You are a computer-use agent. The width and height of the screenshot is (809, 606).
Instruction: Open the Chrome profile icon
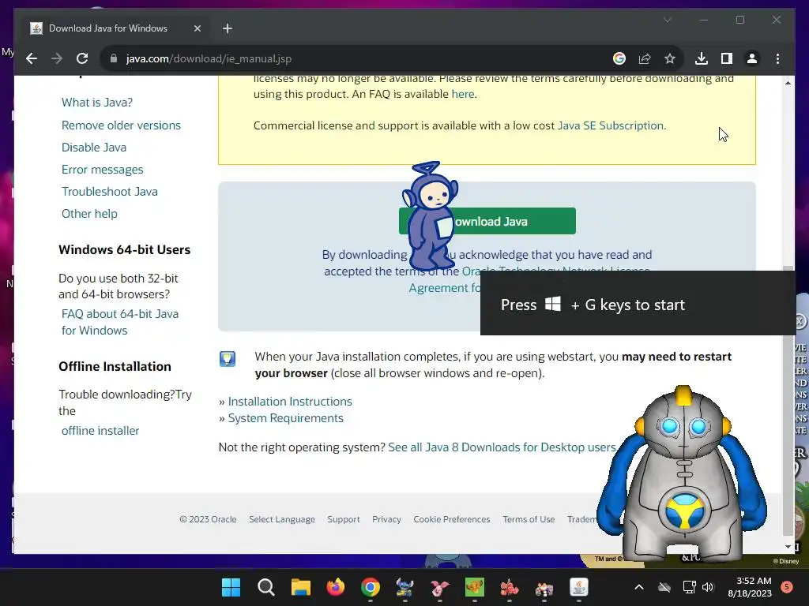pos(752,58)
